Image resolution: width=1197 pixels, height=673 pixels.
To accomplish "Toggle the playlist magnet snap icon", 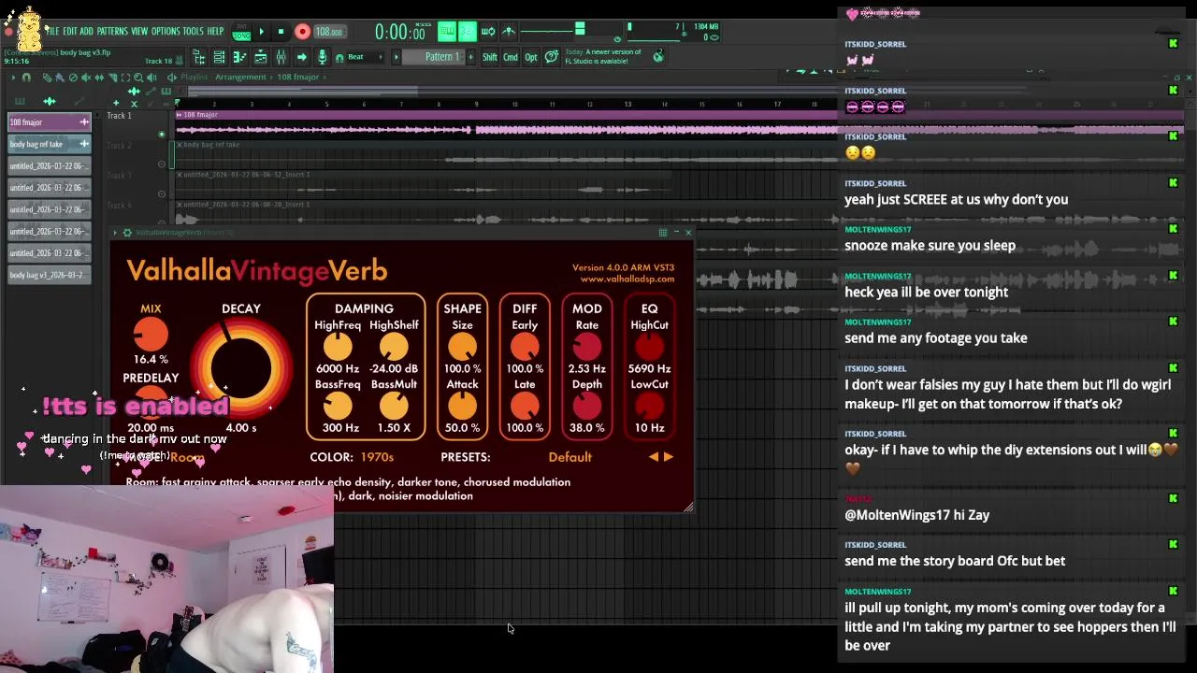I will pos(26,78).
